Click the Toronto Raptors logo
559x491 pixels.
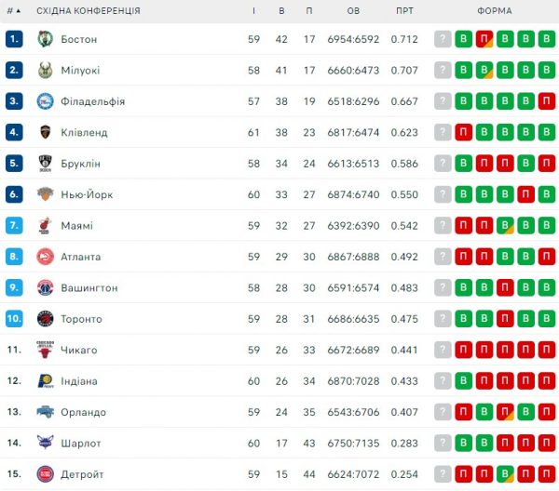tap(46, 319)
